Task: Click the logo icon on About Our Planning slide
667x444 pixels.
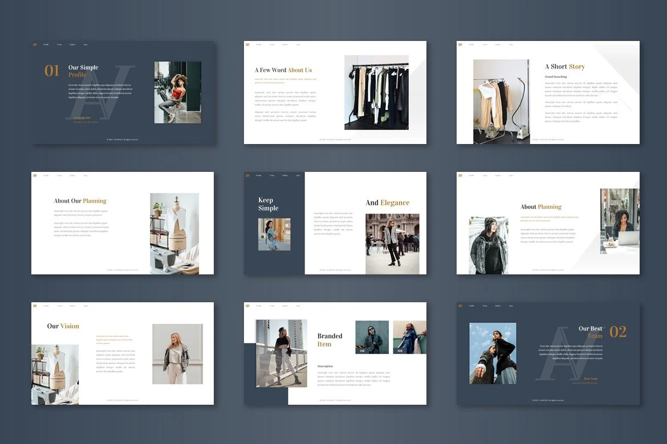Action: 35,175
